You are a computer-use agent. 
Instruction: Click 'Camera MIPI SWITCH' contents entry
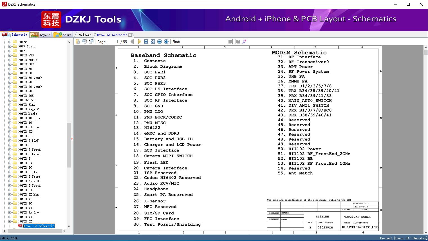pyautogui.click(x=168, y=156)
